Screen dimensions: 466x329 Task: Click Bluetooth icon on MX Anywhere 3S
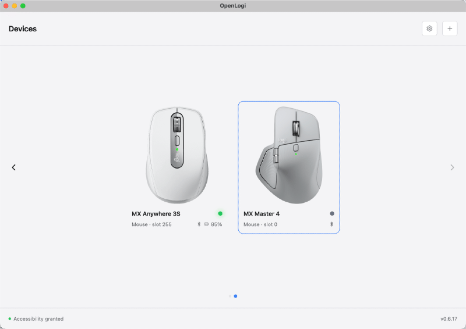coord(199,224)
